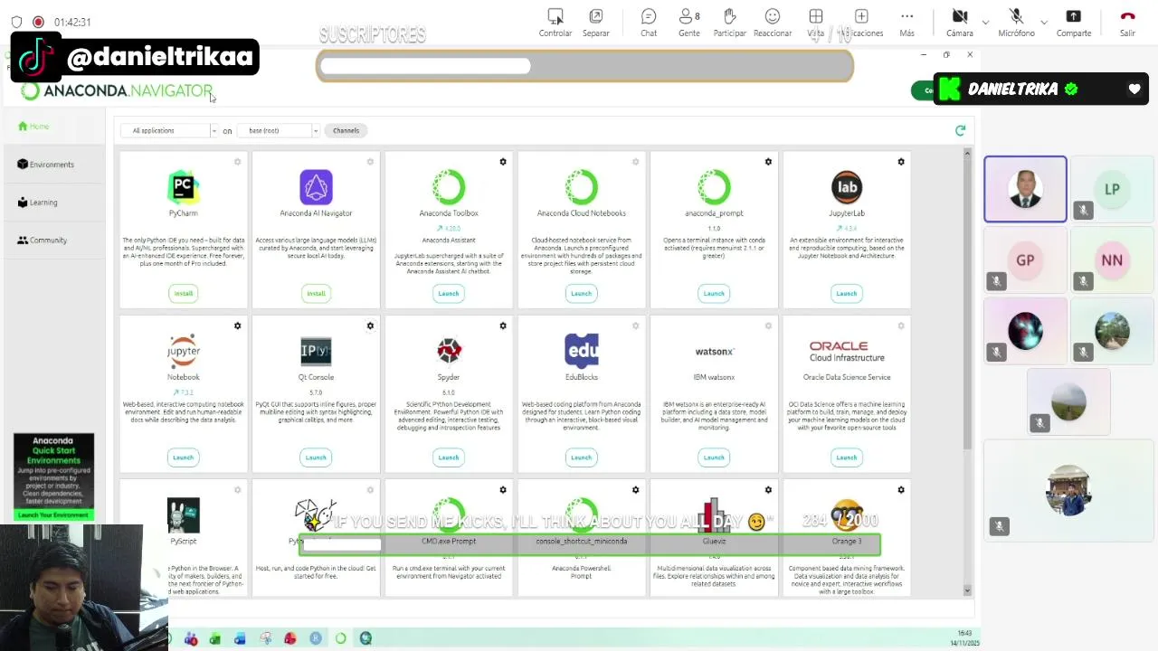The width and height of the screenshot is (1158, 651).
Task: Click the PyScript app icon
Action: click(184, 515)
